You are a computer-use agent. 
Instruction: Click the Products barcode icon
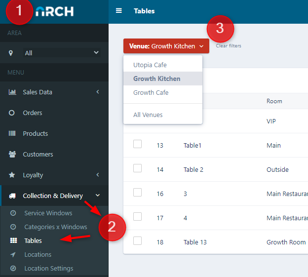click(12, 134)
